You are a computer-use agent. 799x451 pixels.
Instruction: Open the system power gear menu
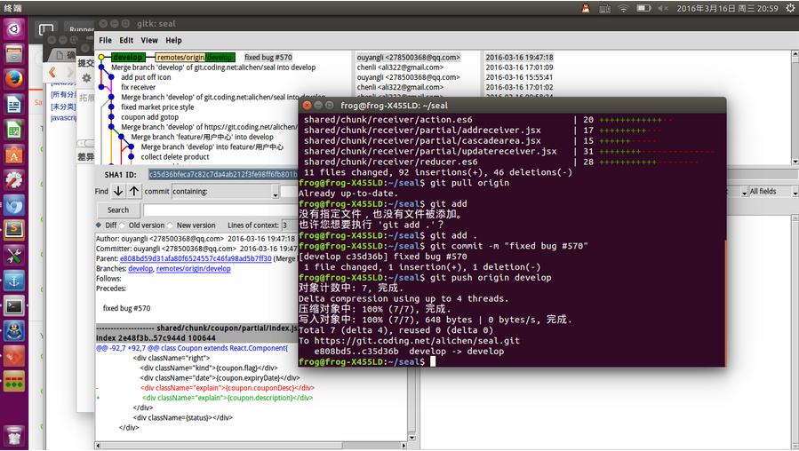click(787, 8)
